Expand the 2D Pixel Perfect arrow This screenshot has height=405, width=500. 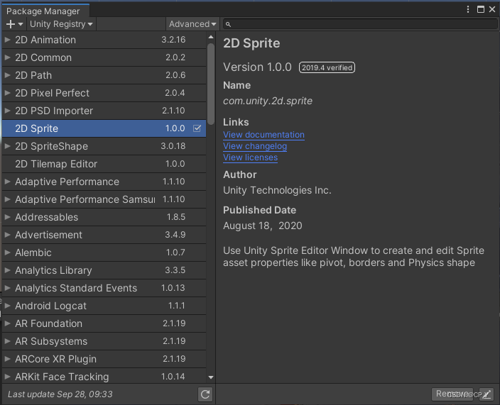pyautogui.click(x=7, y=93)
